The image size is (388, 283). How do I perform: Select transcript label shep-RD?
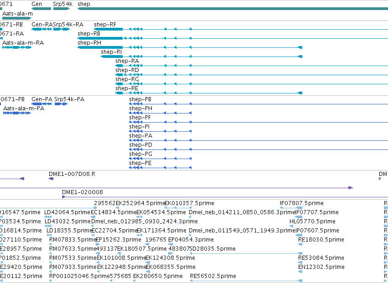pyautogui.click(x=127, y=70)
